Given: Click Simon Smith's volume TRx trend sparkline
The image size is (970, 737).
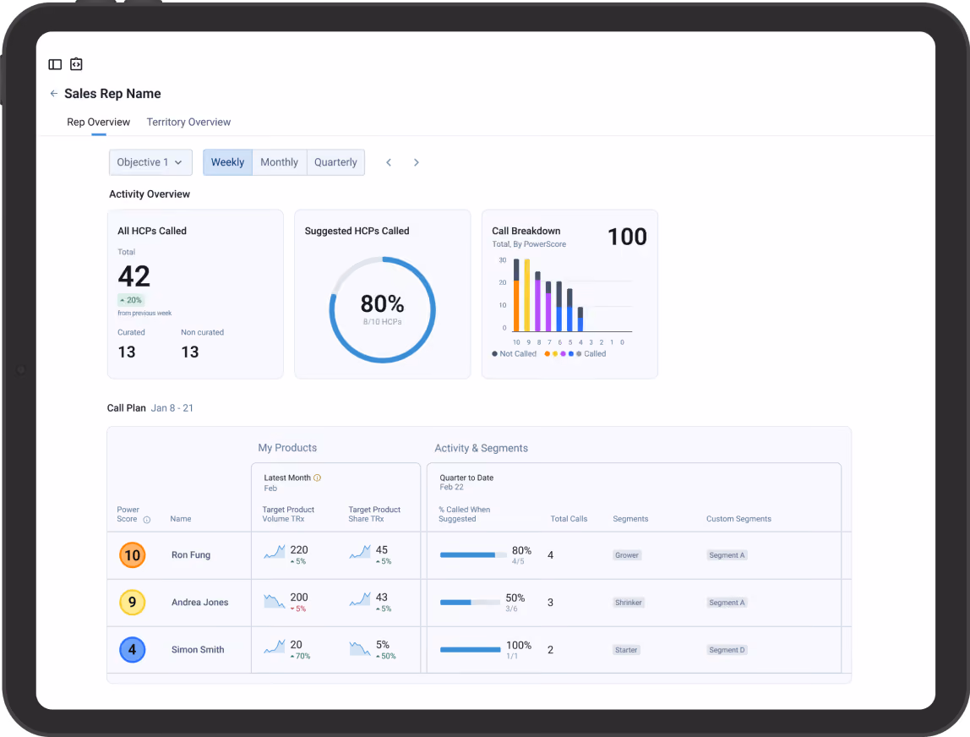Looking at the screenshot, I should point(275,647).
